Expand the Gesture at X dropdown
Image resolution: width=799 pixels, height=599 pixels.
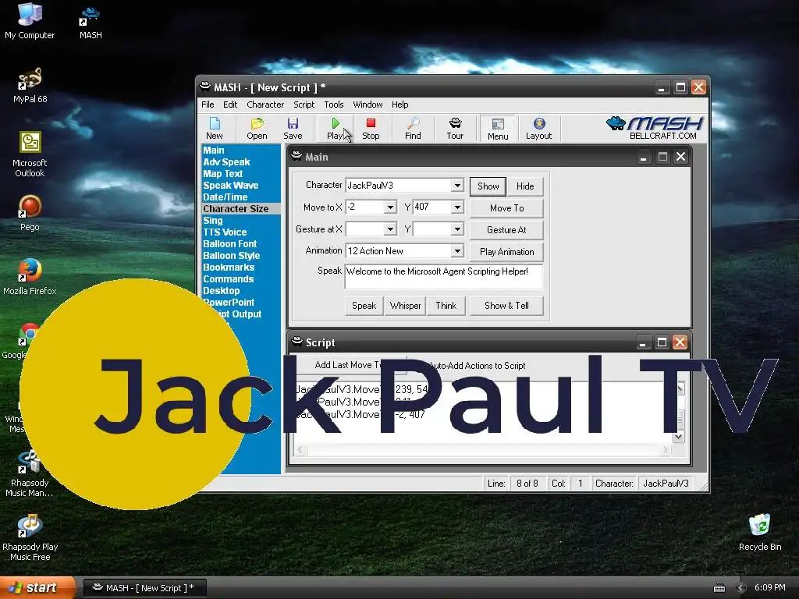pyautogui.click(x=390, y=229)
